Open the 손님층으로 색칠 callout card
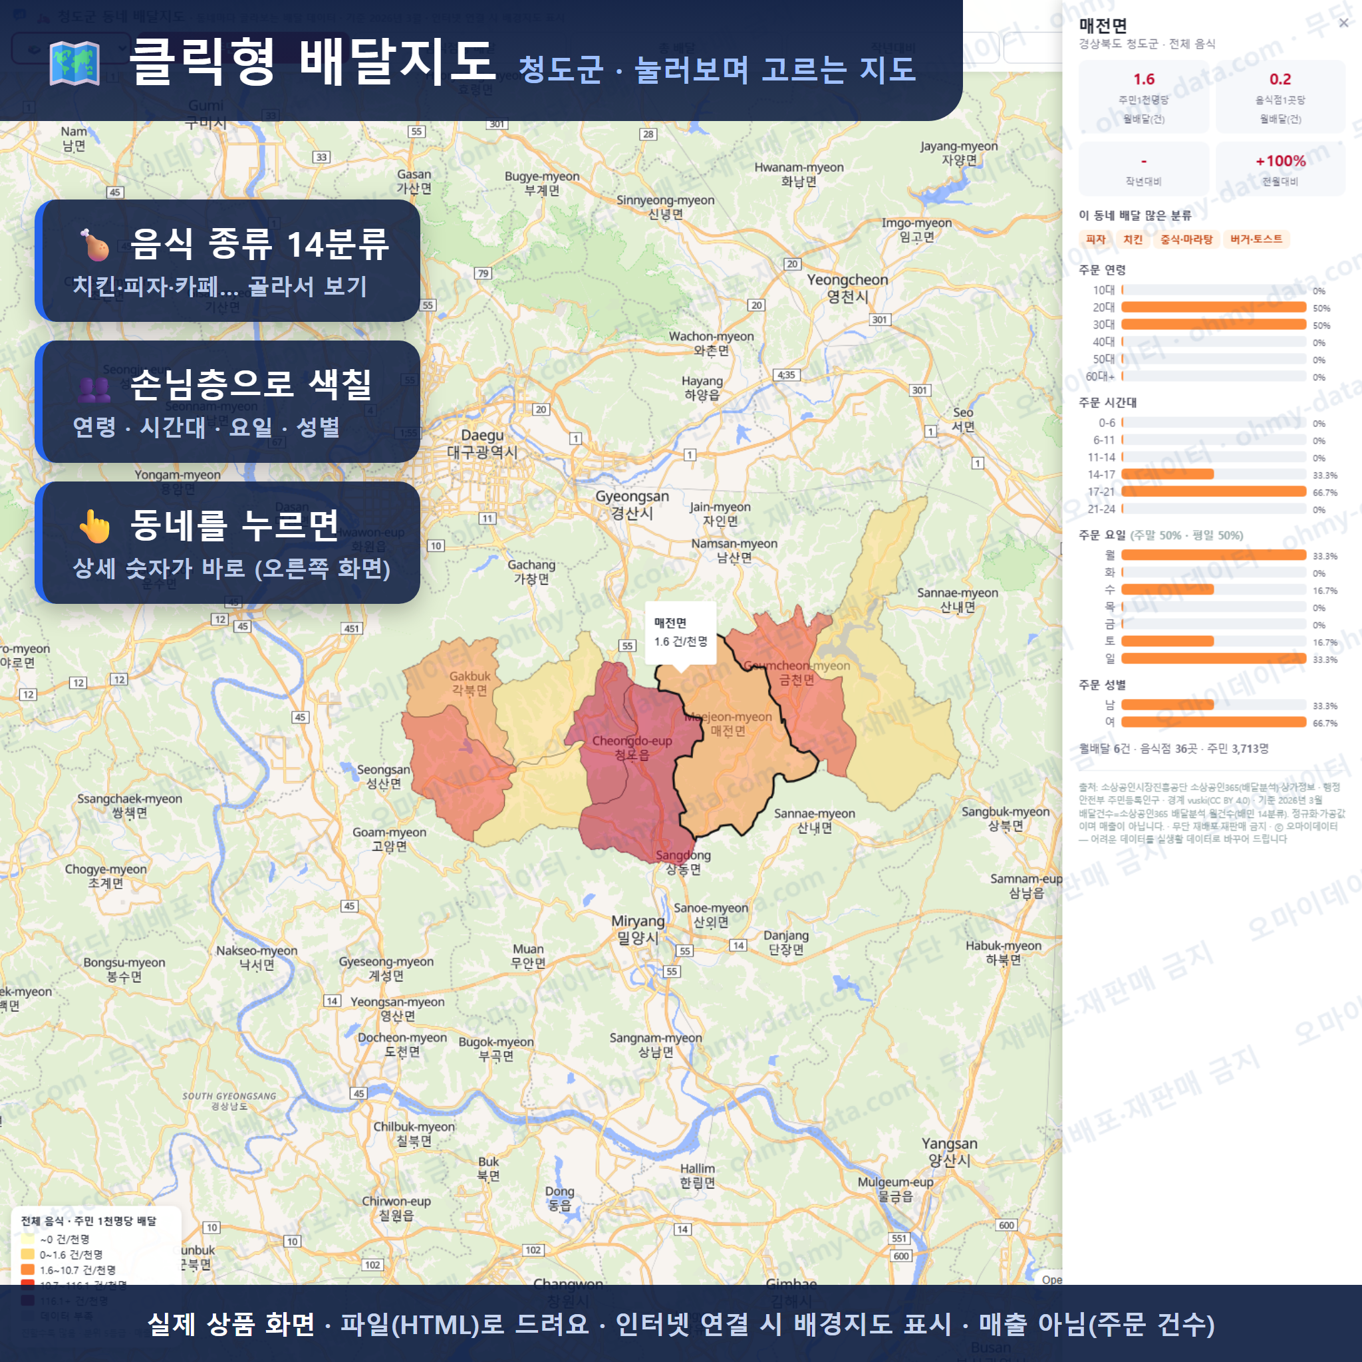Viewport: 1362px width, 1362px height. pyautogui.click(x=228, y=402)
